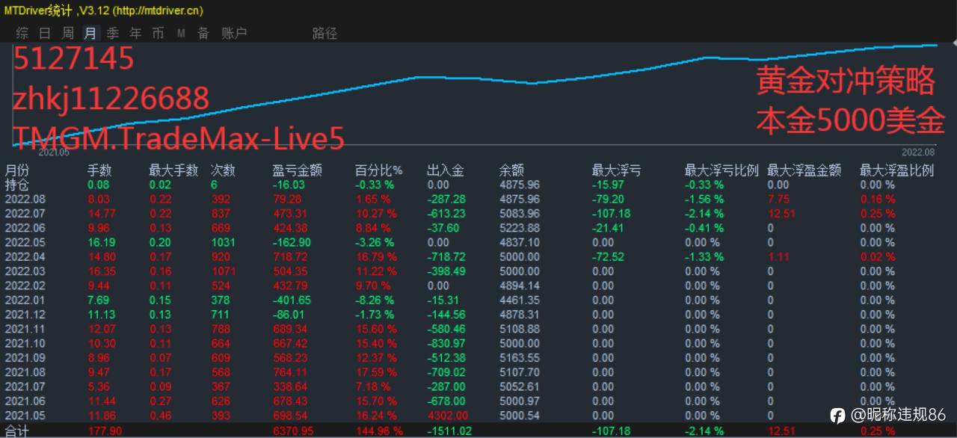Screen dimensions: 957x438
Task: Click the profit value -162.90
Action: point(292,242)
